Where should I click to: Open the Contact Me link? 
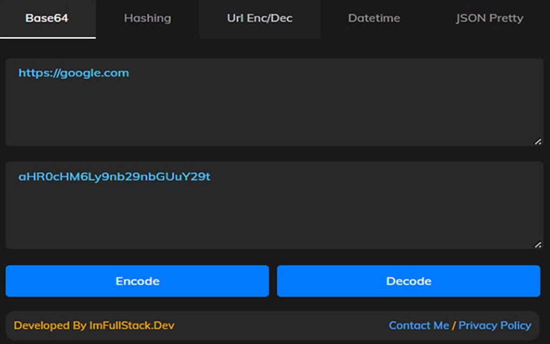(x=418, y=326)
